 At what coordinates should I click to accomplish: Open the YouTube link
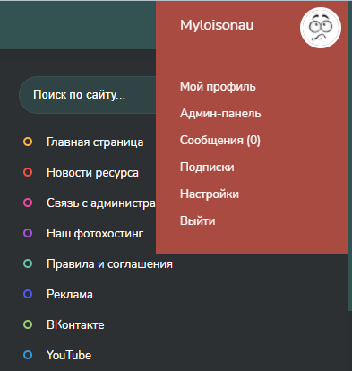69,355
